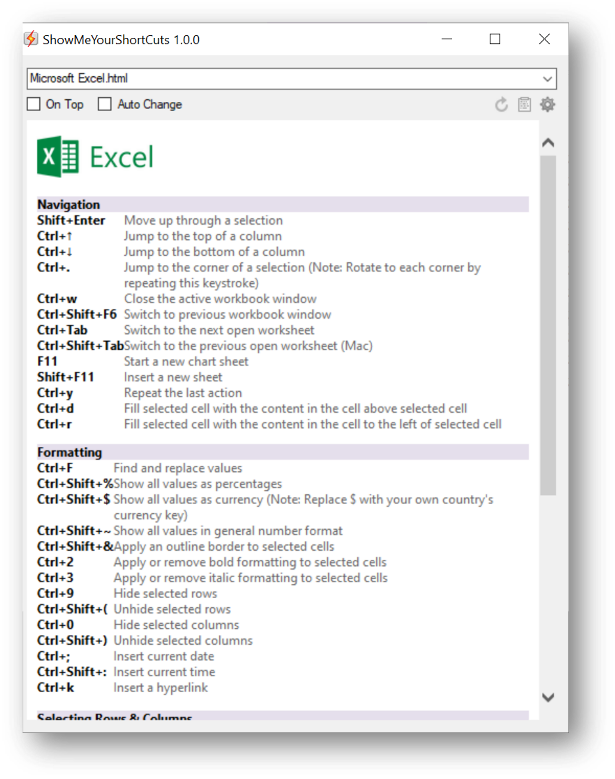Image resolution: width=615 pixels, height=779 pixels.
Task: Click 'Jump to the bottom of a column'
Action: point(214,252)
